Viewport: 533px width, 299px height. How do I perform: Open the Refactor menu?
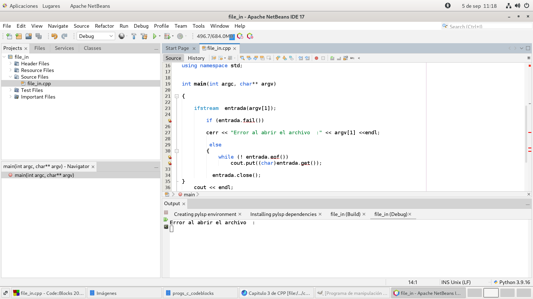(104, 26)
